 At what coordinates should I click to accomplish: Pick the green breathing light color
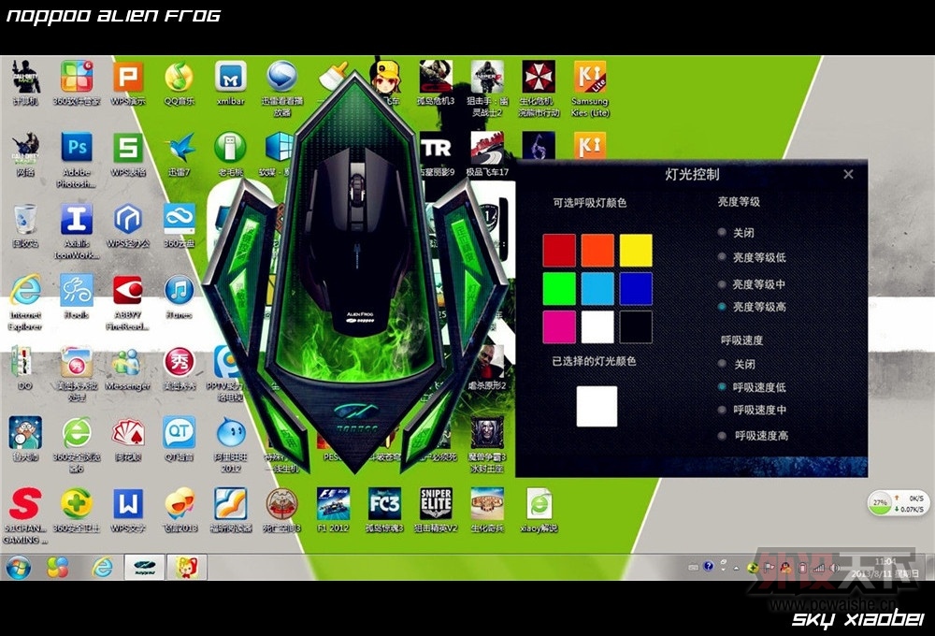tap(559, 289)
